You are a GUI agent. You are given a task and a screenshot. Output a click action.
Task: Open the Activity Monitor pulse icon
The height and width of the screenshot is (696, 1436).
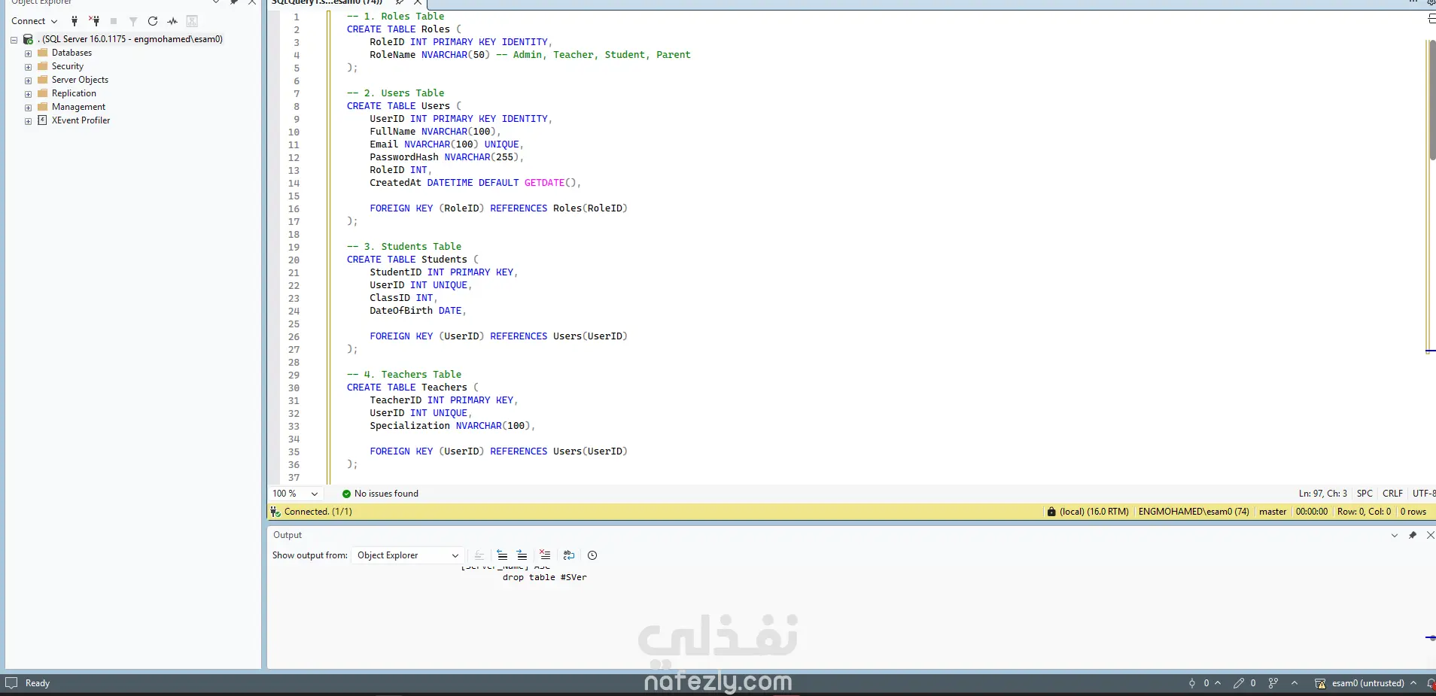tap(172, 21)
